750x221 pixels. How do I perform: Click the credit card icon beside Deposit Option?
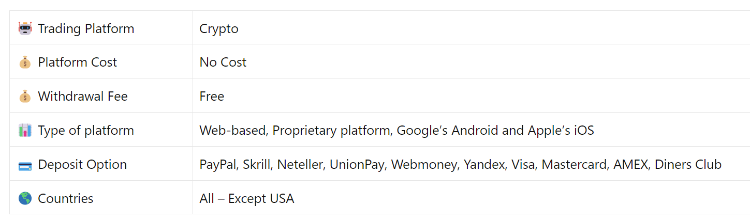click(x=25, y=165)
